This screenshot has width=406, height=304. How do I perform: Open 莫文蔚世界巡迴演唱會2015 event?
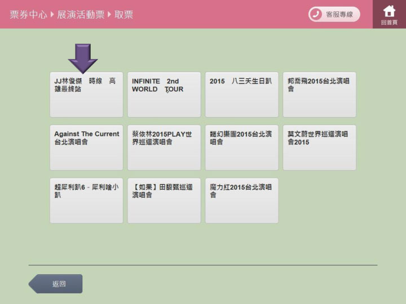tap(320, 147)
